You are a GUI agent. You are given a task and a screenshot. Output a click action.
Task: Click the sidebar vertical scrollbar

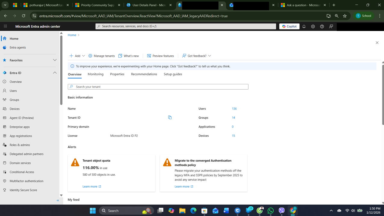(x=61, y=70)
